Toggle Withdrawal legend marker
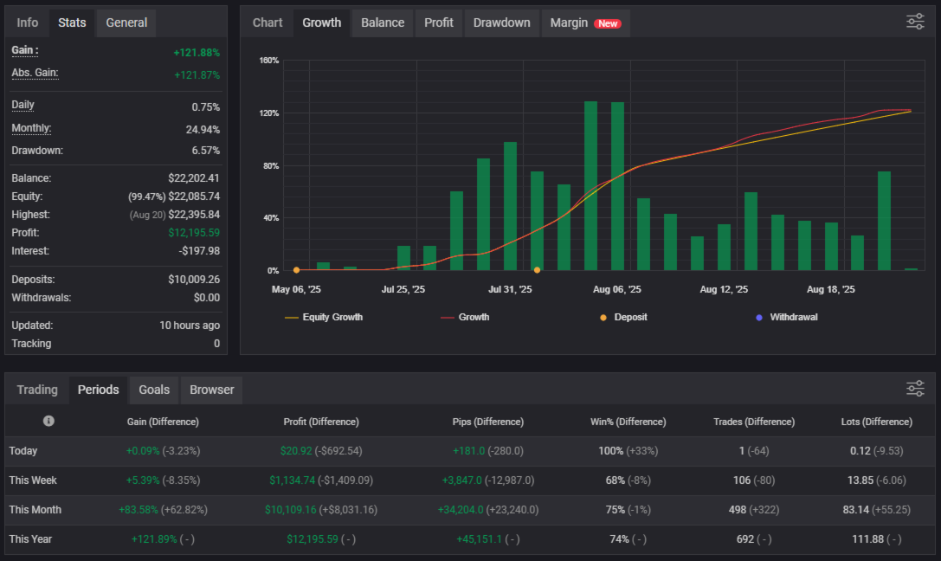941x561 pixels. click(787, 317)
